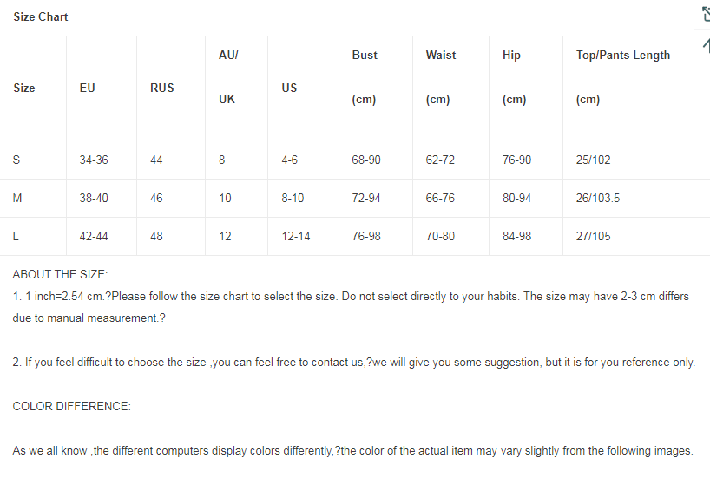Image resolution: width=710 pixels, height=491 pixels.
Task: Click the COLOR DIFFERENCE heading text
Action: (71, 406)
